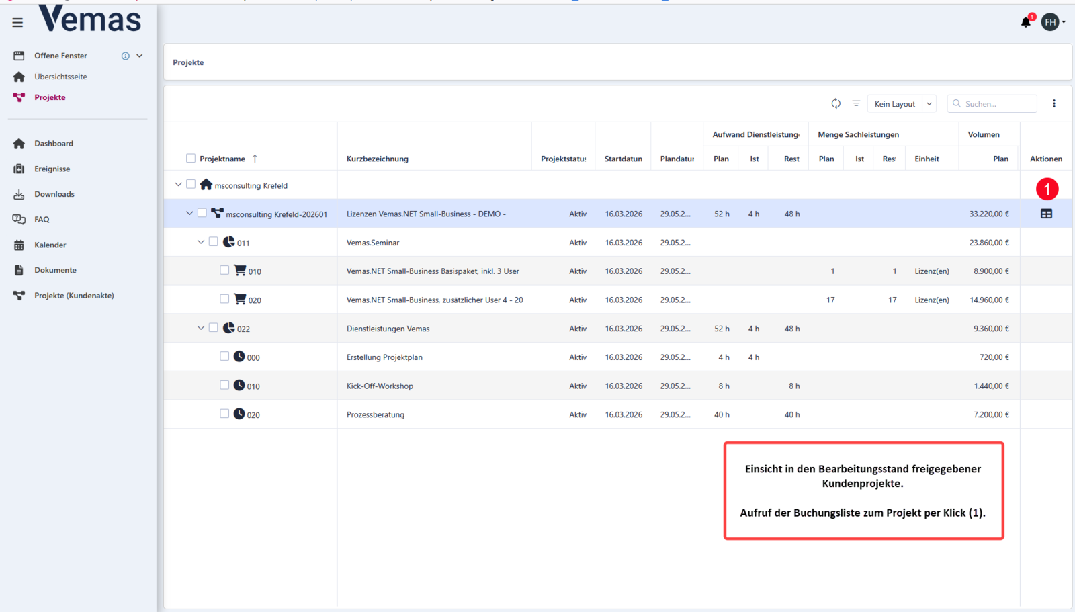The width and height of the screenshot is (1075, 612).
Task: Open Kalender from the sidebar
Action: coord(50,245)
